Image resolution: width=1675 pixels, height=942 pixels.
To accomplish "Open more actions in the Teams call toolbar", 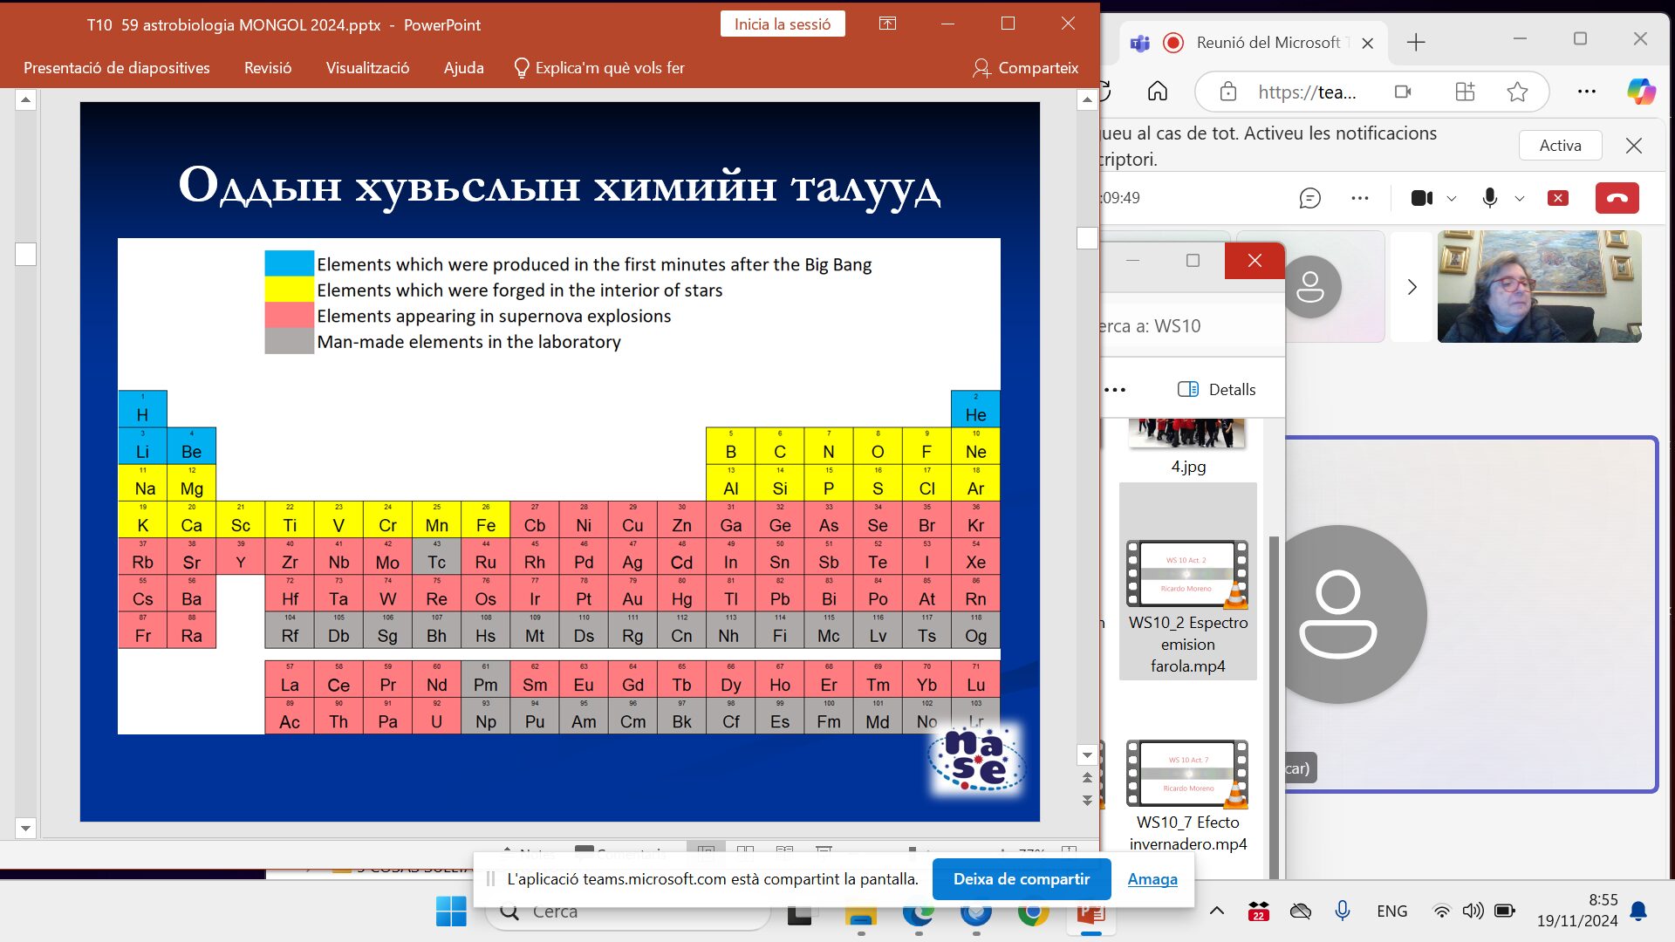I will pyautogui.click(x=1359, y=198).
